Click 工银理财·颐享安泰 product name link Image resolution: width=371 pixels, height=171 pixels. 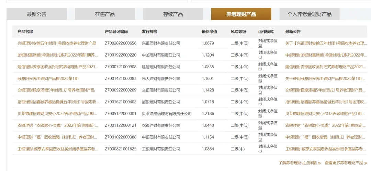57,149
